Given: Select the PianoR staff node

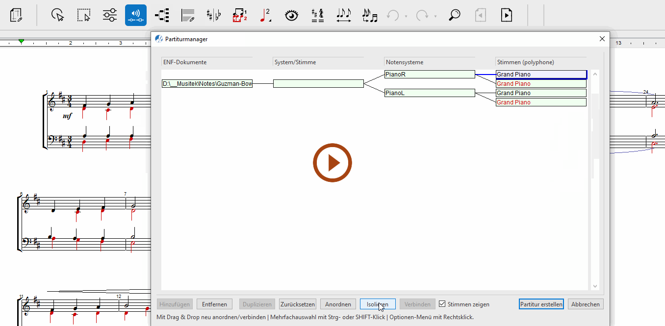Looking at the screenshot, I should coord(429,75).
